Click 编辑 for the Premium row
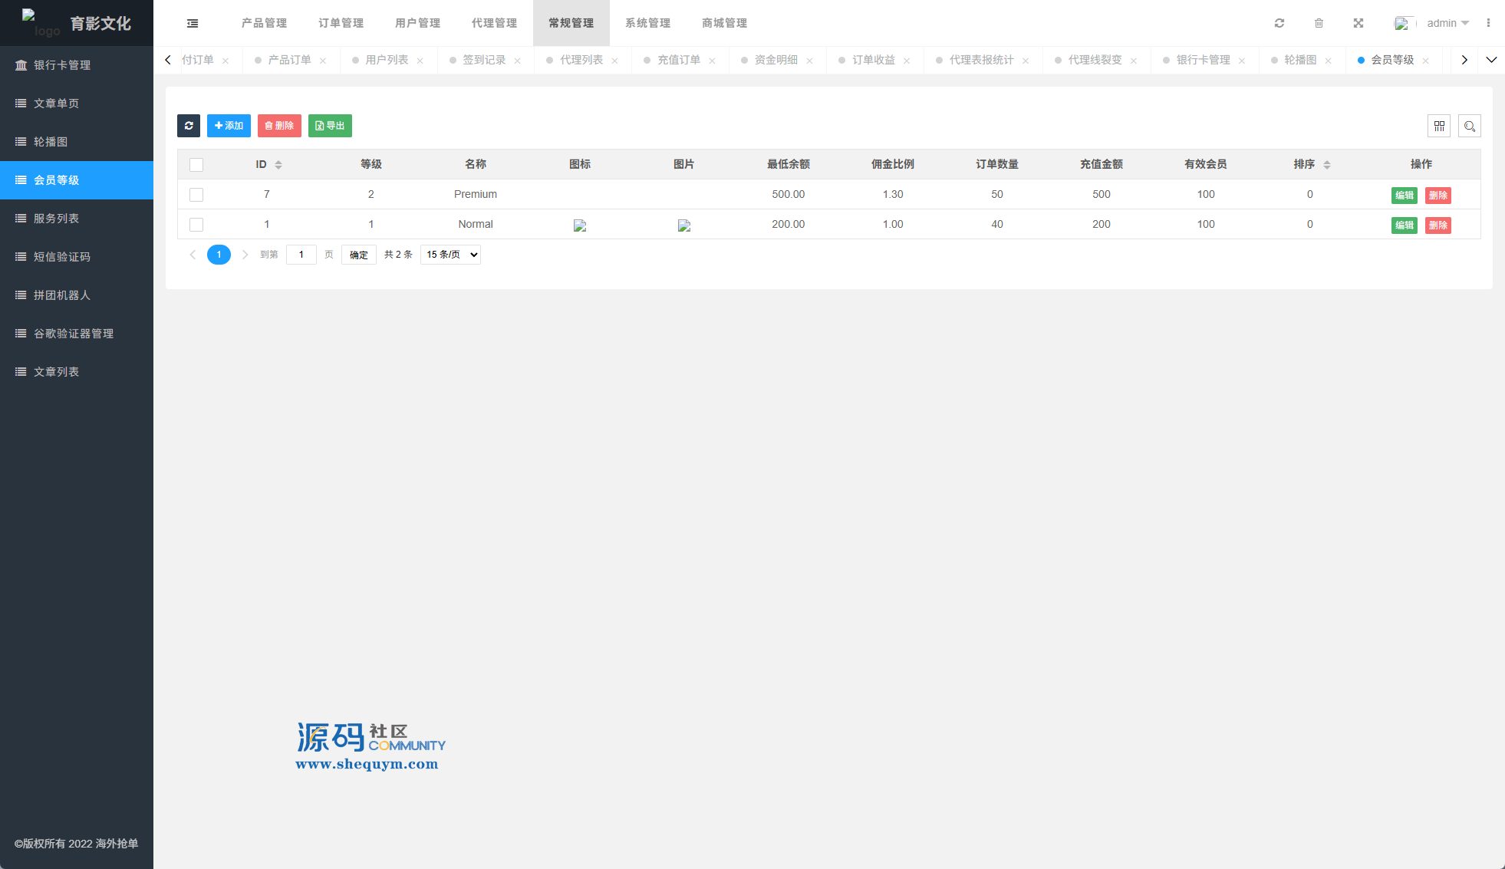The width and height of the screenshot is (1505, 869). 1404,195
